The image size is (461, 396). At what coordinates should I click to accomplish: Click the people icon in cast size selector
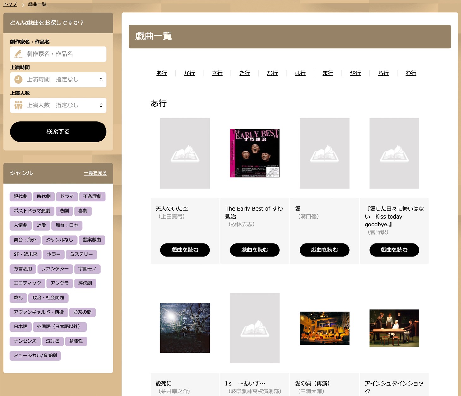pyautogui.click(x=18, y=105)
